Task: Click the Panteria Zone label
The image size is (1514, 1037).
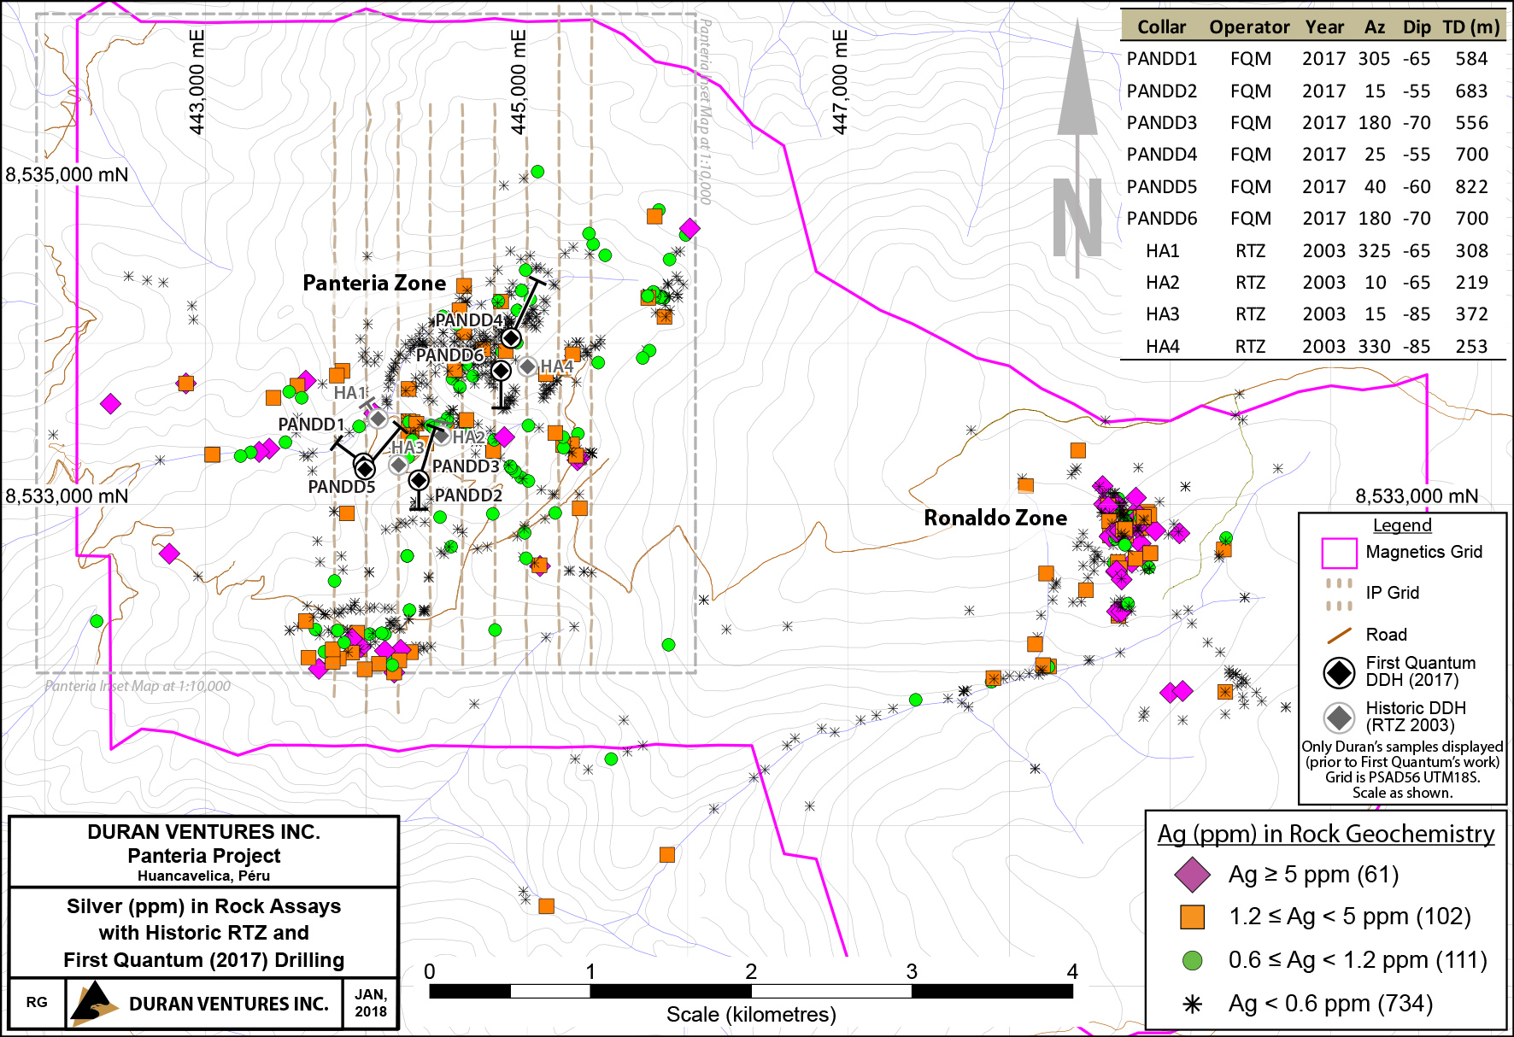Action: pyautogui.click(x=374, y=283)
